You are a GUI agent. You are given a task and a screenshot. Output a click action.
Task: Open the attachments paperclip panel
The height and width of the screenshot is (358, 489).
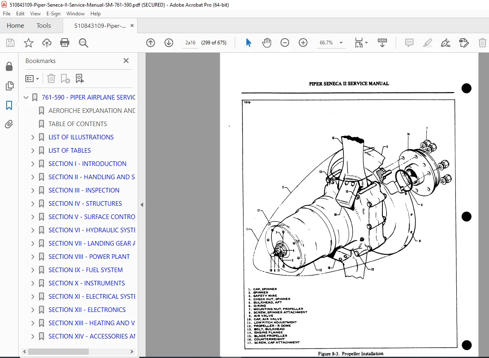point(9,124)
